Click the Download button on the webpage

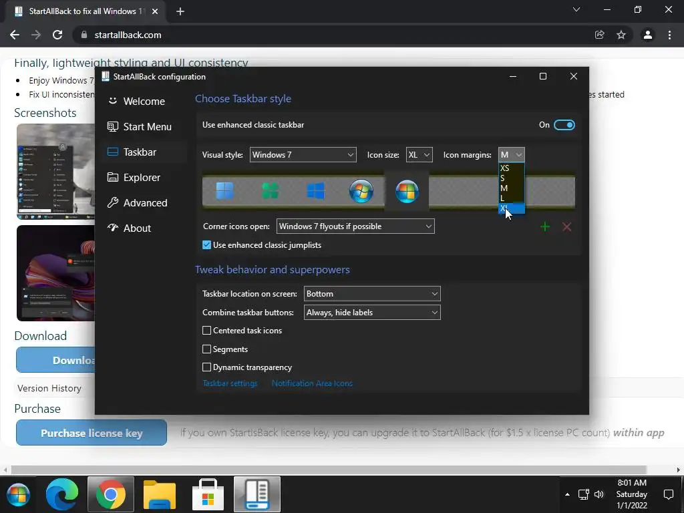point(55,360)
